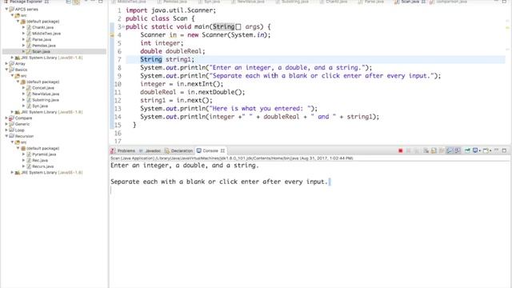The height and width of the screenshot is (288, 512).
Task: Expand the Compare project node
Action: pyautogui.click(x=6, y=118)
